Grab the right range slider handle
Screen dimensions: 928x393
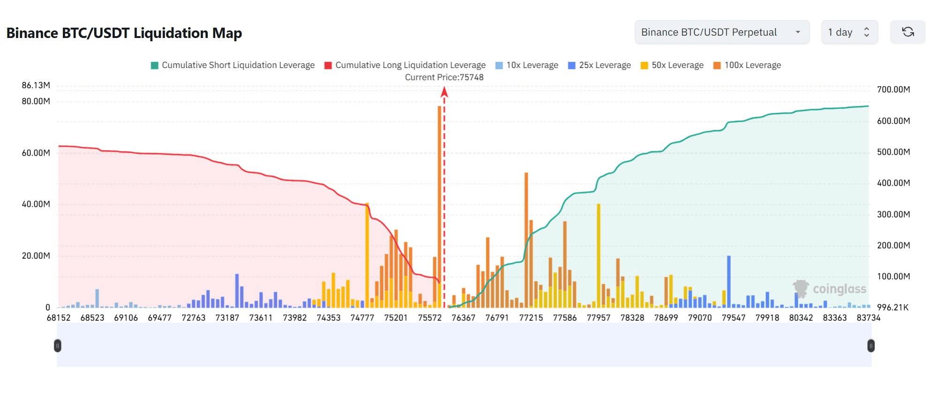[871, 346]
